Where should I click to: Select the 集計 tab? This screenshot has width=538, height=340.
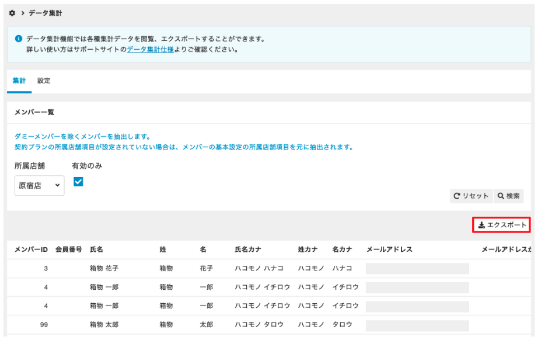tap(19, 81)
